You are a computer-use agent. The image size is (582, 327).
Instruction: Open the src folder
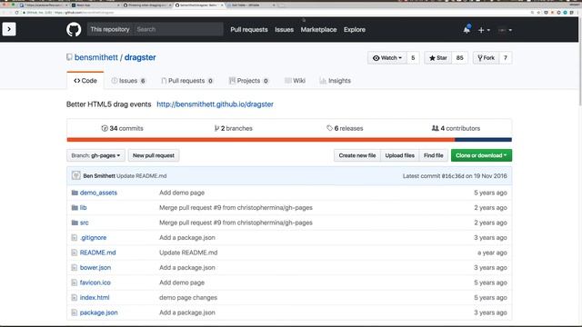[x=85, y=223]
